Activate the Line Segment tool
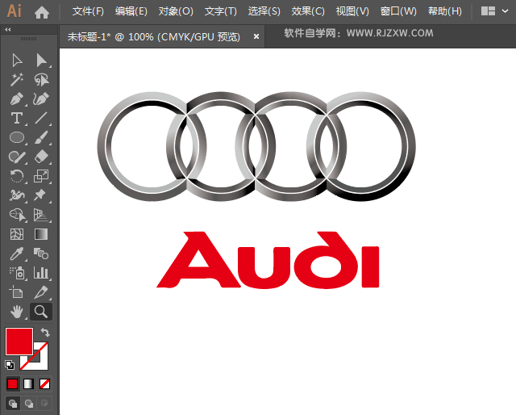The height and width of the screenshot is (415, 516). coord(41,118)
